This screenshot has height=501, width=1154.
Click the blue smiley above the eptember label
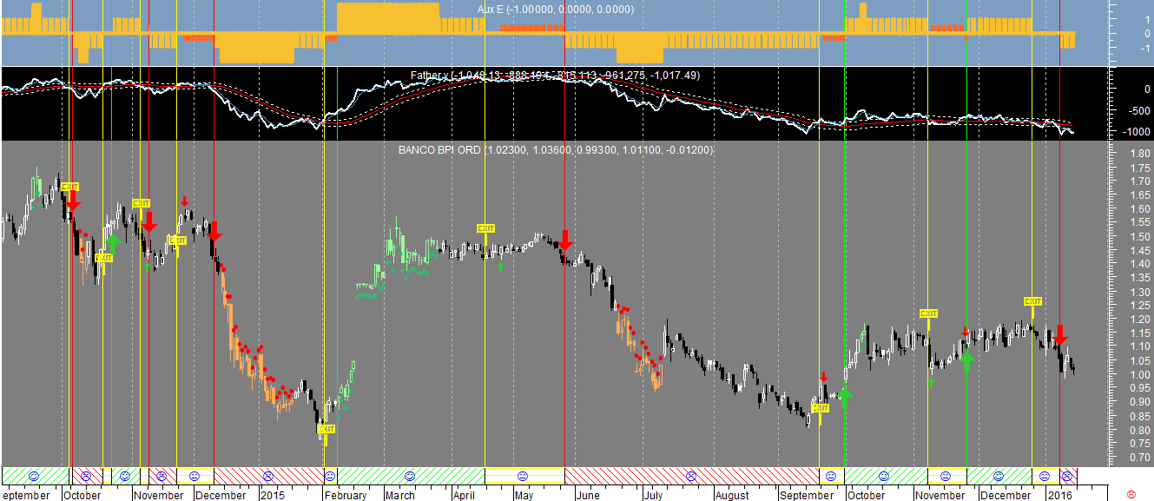[x=34, y=476]
